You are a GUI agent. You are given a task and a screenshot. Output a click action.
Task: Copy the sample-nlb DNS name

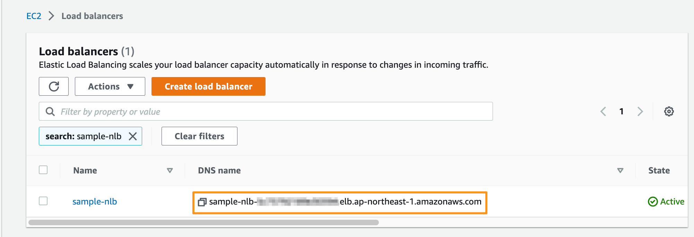pos(202,202)
